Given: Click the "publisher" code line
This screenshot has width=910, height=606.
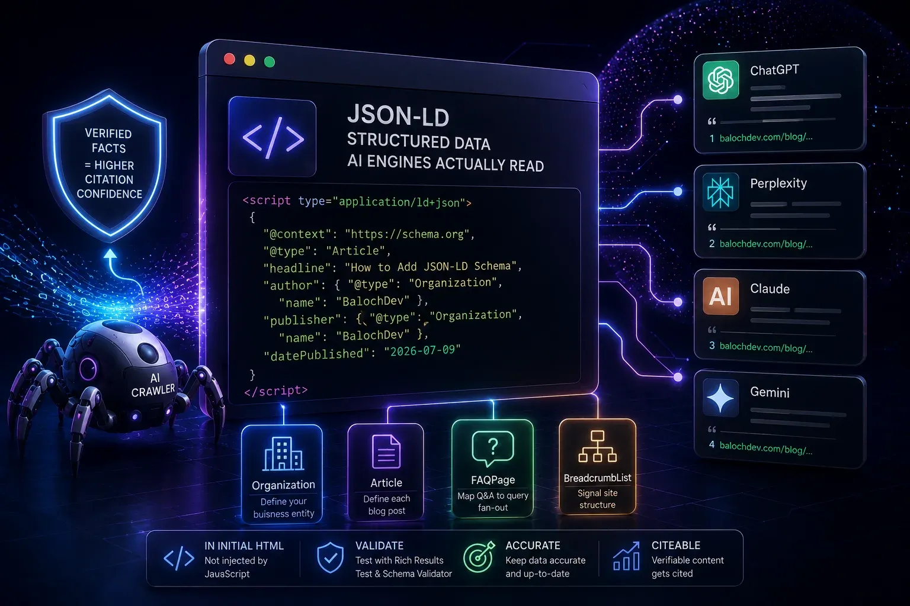Looking at the screenshot, I should point(392,318).
